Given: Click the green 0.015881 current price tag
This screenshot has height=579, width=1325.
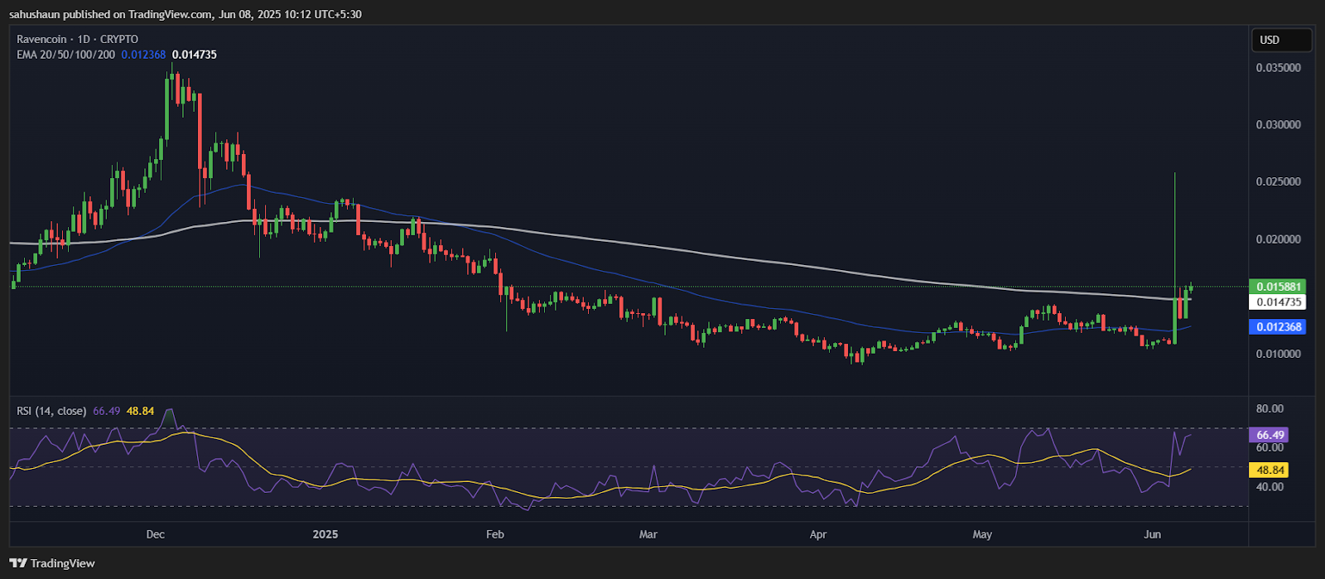Looking at the screenshot, I should [x=1277, y=287].
